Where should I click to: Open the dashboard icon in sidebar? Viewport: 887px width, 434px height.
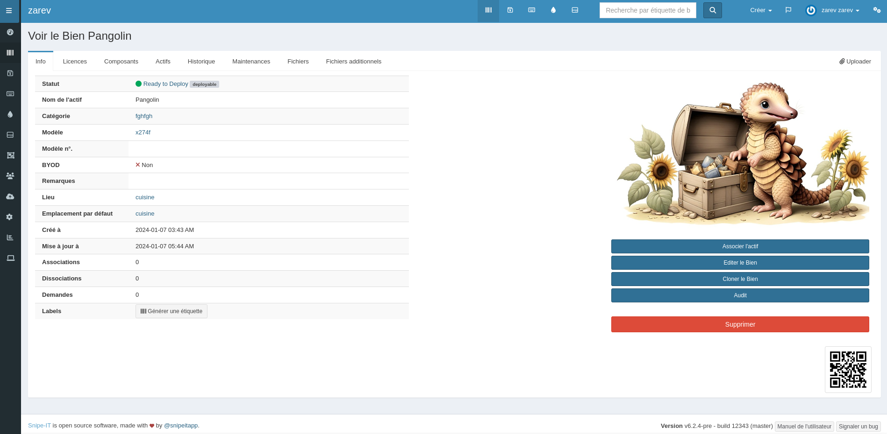point(10,32)
